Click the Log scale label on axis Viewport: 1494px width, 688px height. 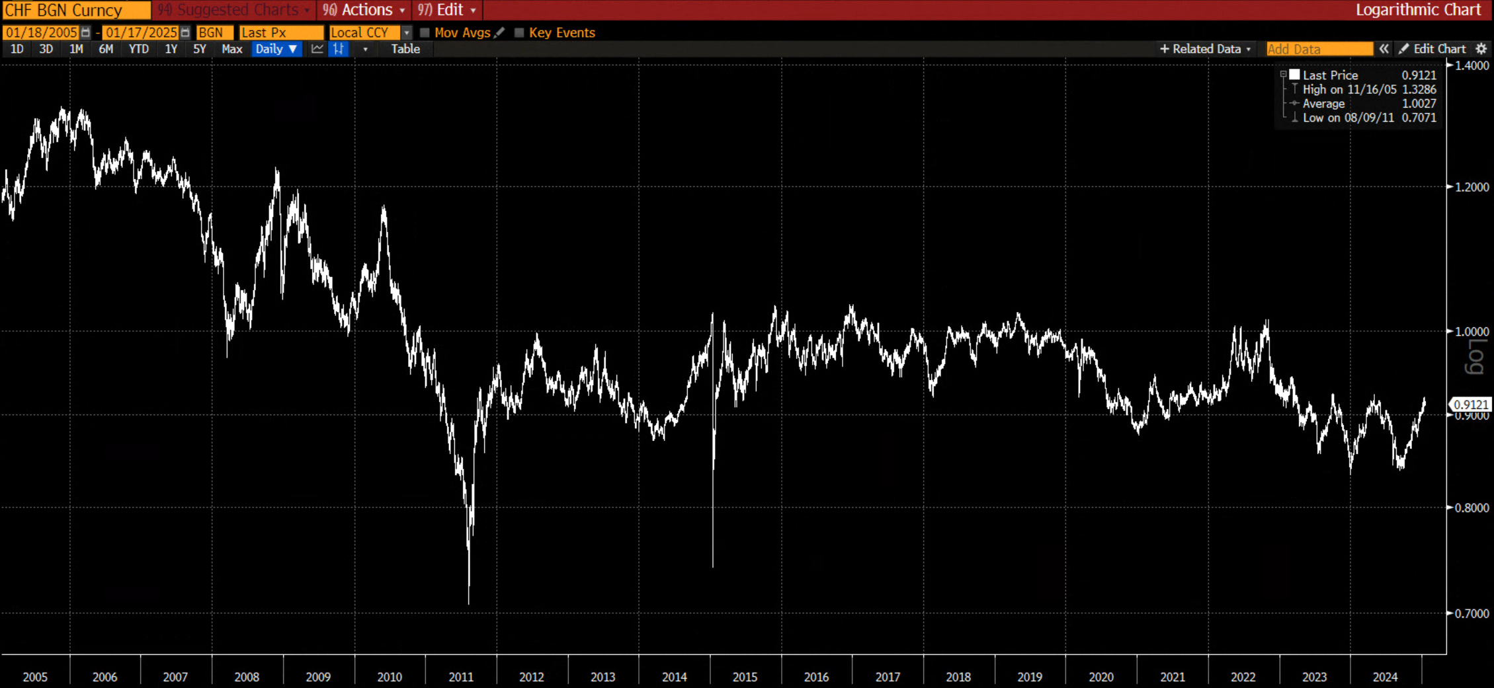tap(1476, 357)
